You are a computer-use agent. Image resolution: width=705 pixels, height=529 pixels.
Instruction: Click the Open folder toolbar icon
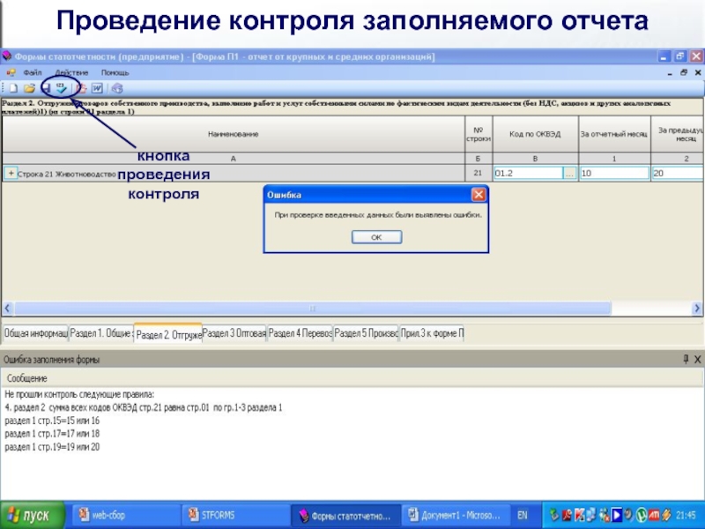29,88
